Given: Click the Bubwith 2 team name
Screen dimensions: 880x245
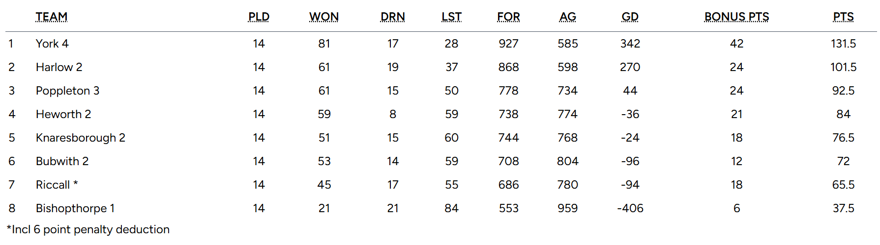Looking at the screenshot, I should pos(62,161).
